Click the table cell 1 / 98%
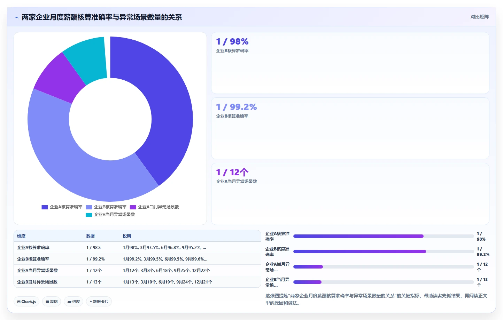This screenshot has width=503, height=320. point(94,248)
